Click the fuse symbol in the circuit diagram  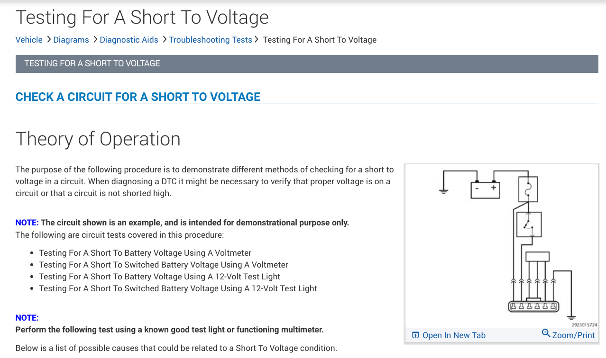526,189
